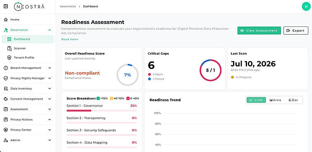Image resolution: width=312 pixels, height=152 pixels.
Task: Click the blue 1 Closed legend dot
Action: point(149,79)
